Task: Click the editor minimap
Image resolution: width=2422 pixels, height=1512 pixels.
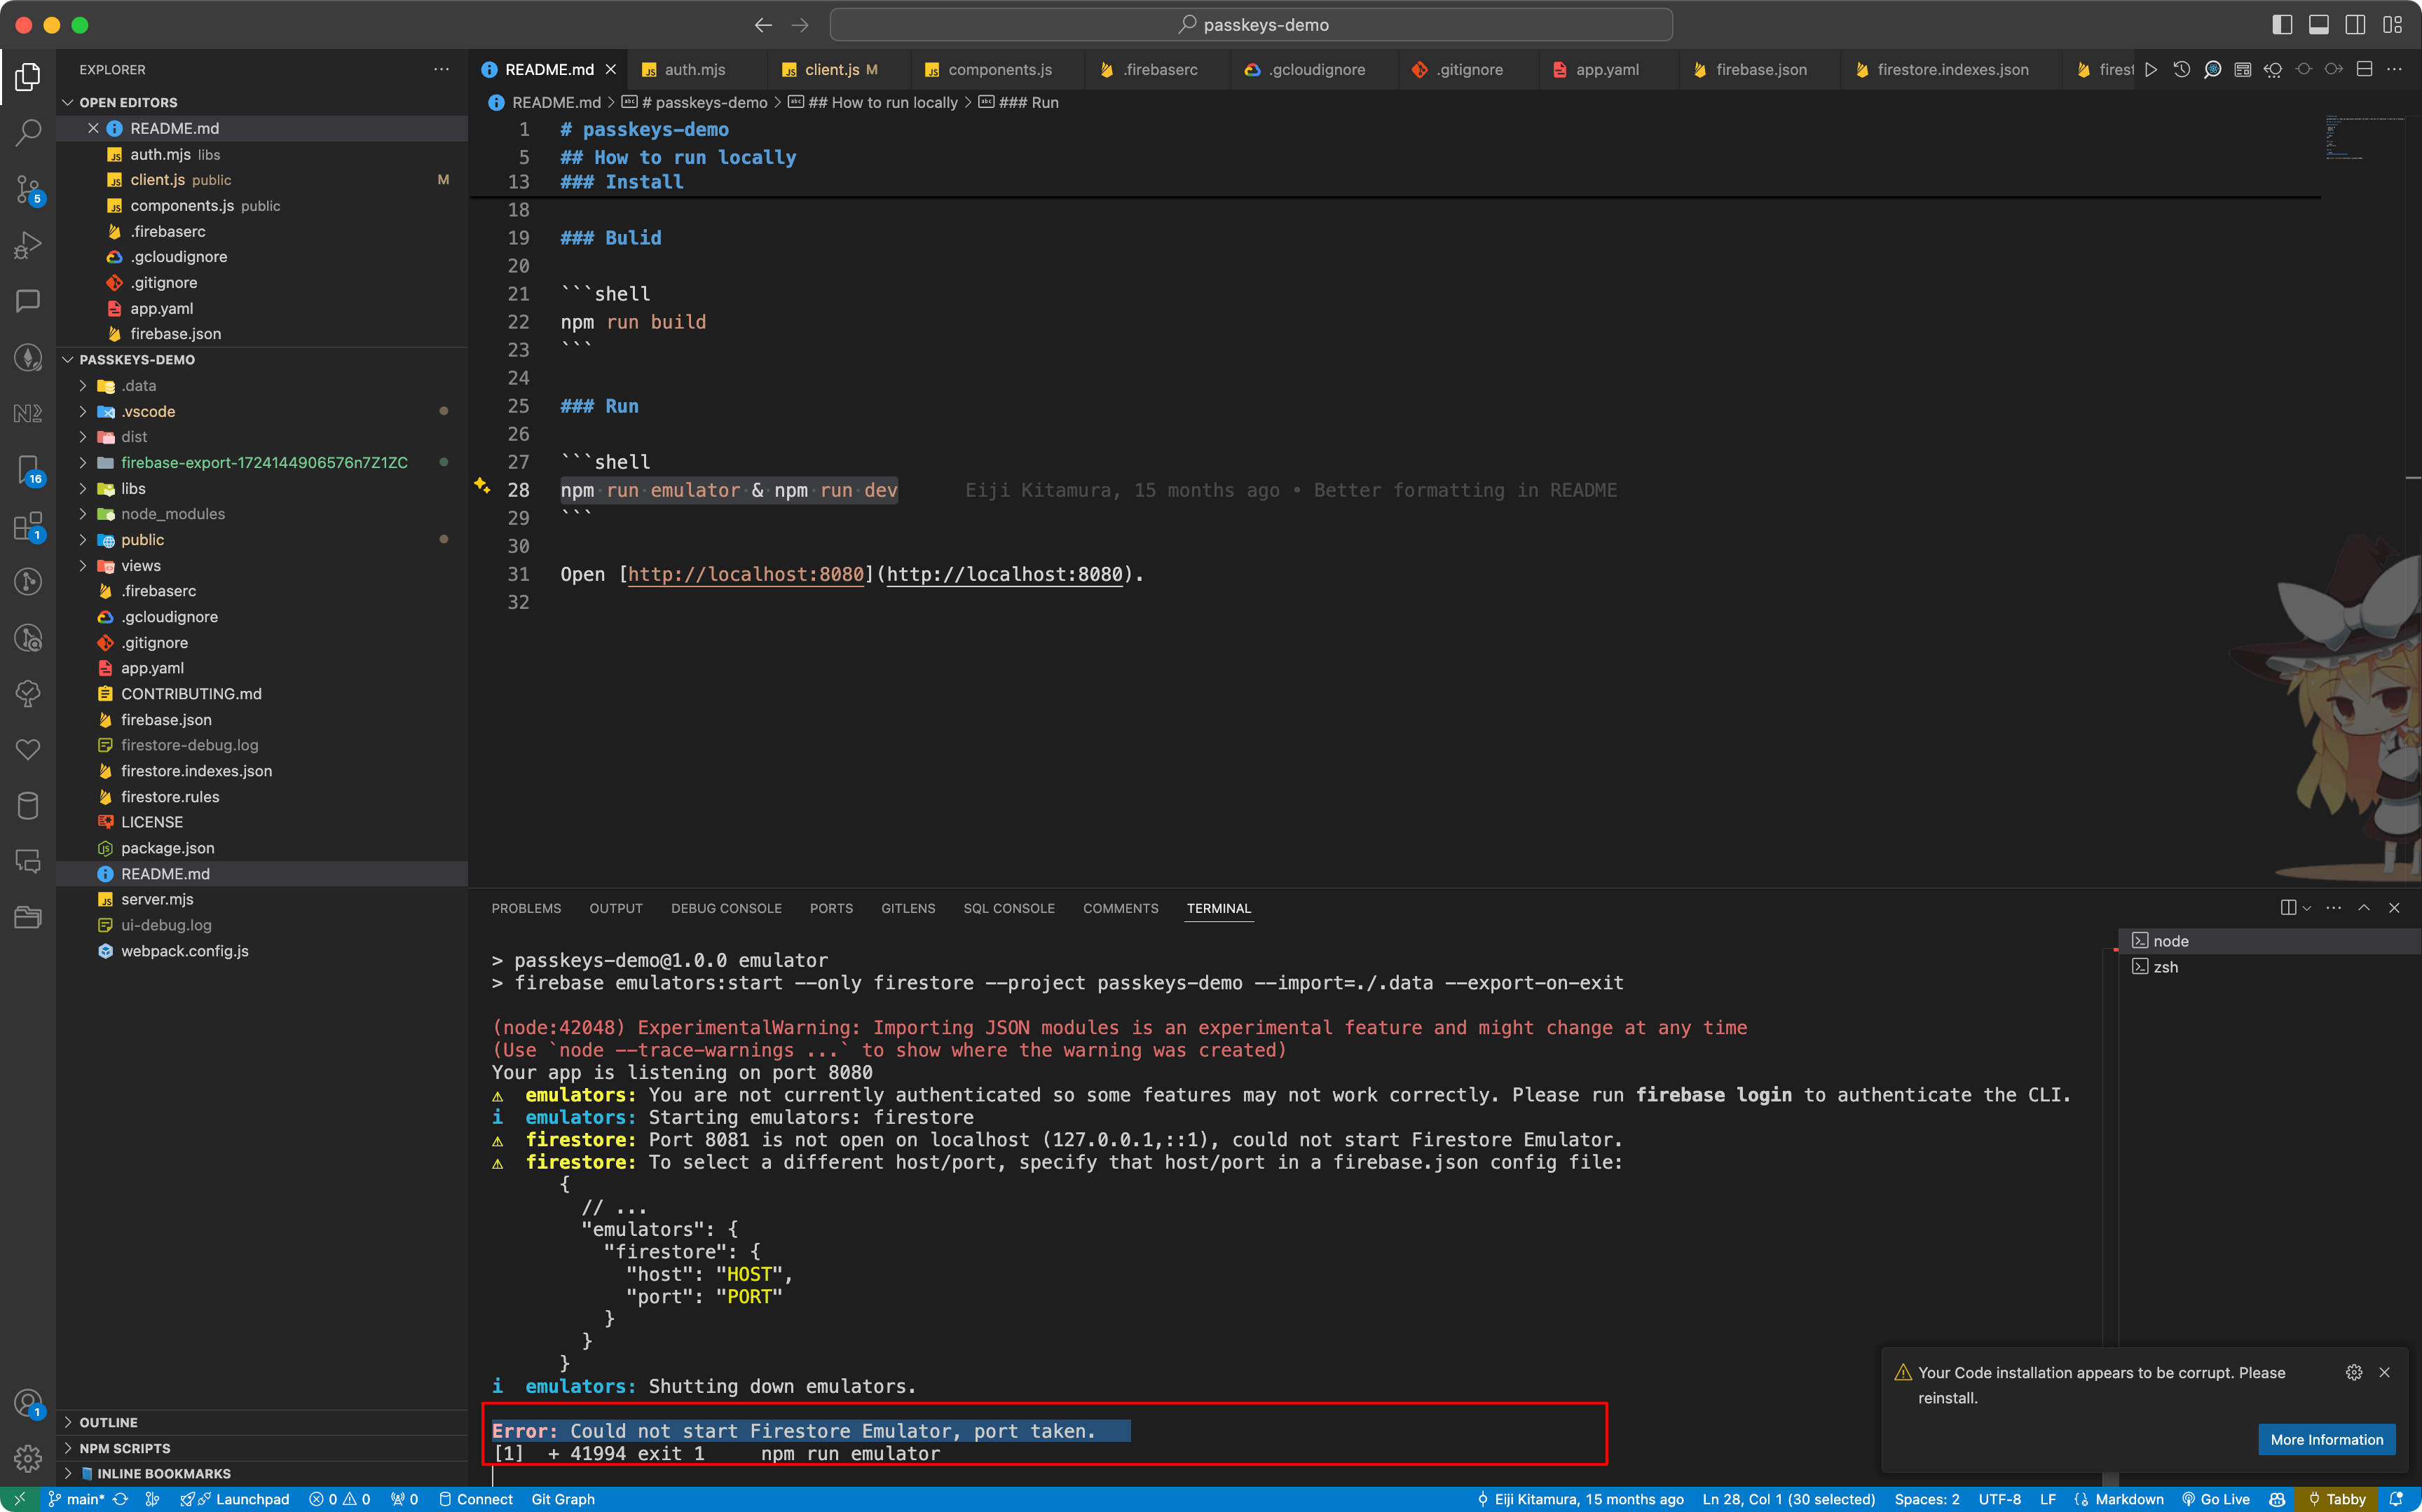Action: click(x=2365, y=138)
